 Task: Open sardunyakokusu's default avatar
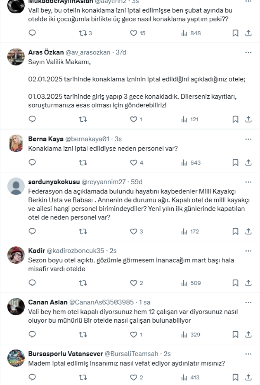point(16,186)
